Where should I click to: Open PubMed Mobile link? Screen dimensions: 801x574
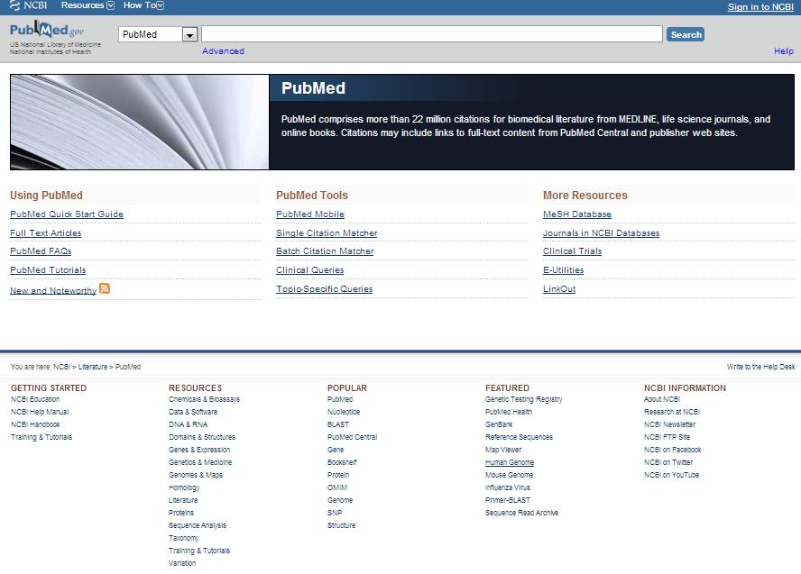(x=310, y=214)
